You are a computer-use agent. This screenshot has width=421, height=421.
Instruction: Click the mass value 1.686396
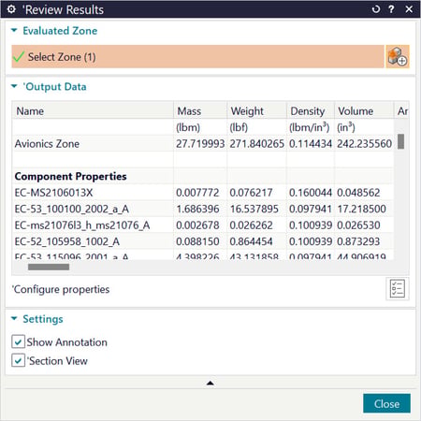click(197, 209)
